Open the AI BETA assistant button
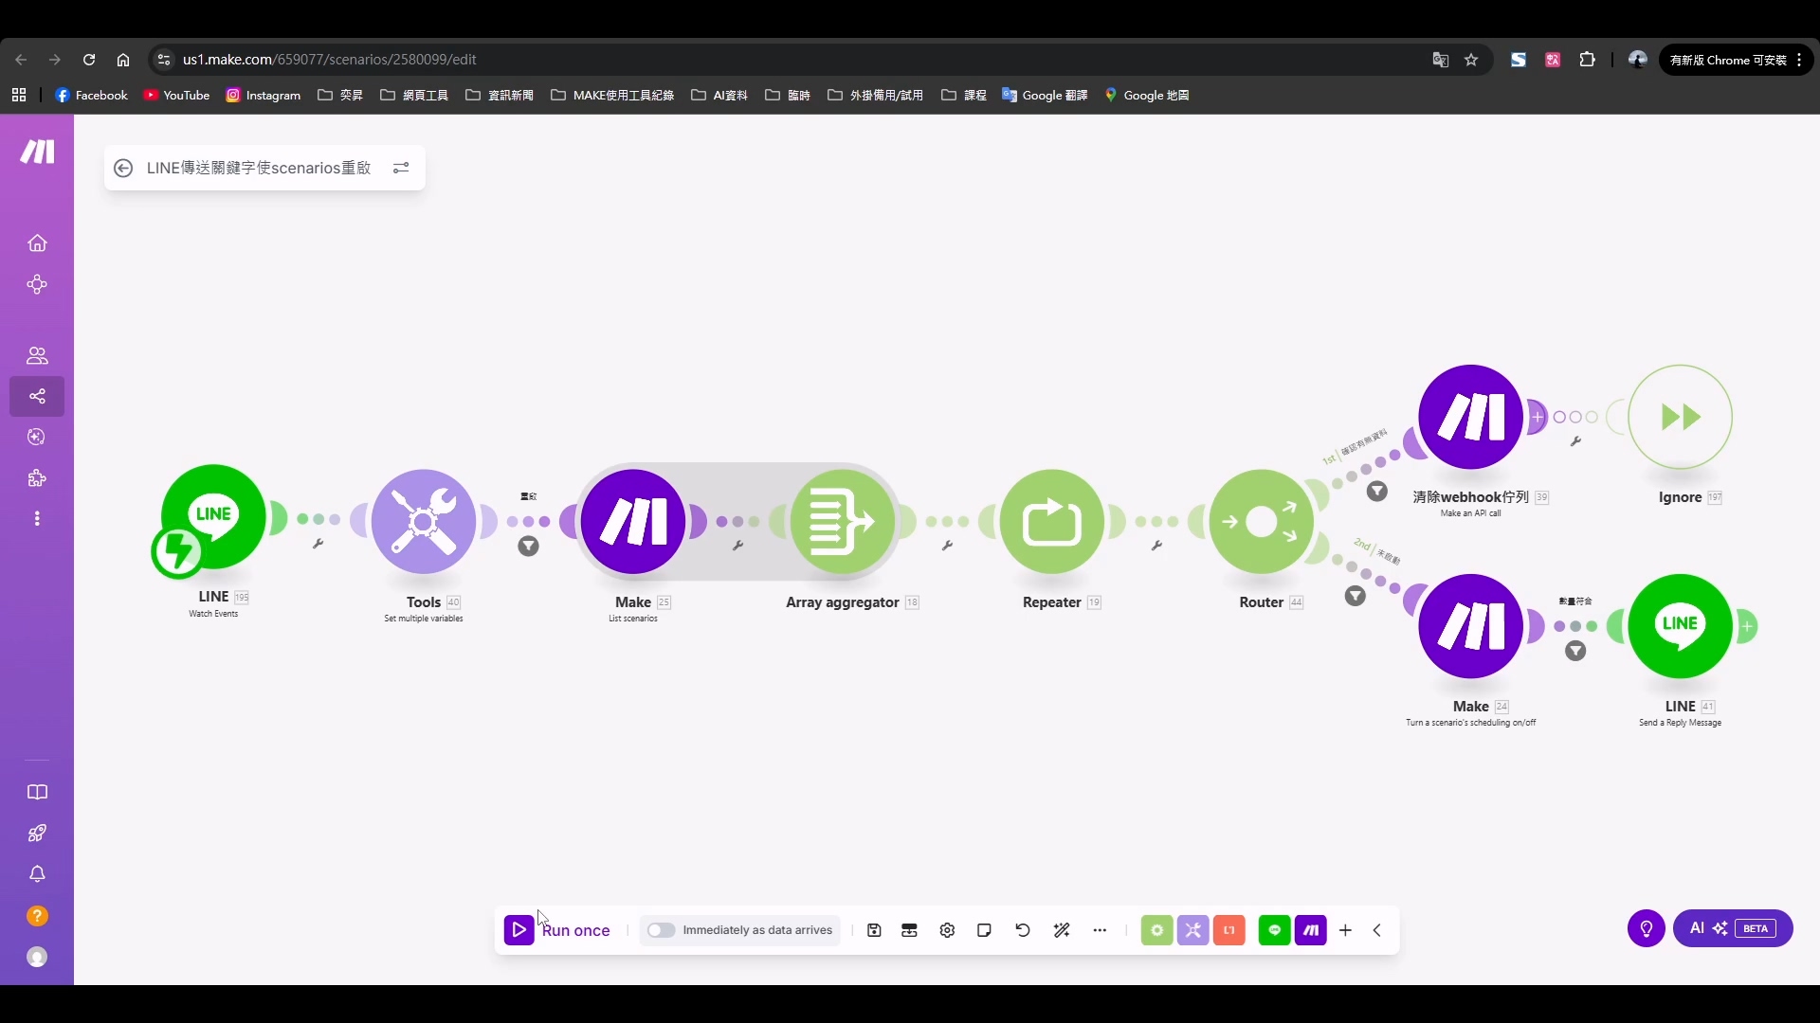Viewport: 1820px width, 1023px height. [1733, 928]
